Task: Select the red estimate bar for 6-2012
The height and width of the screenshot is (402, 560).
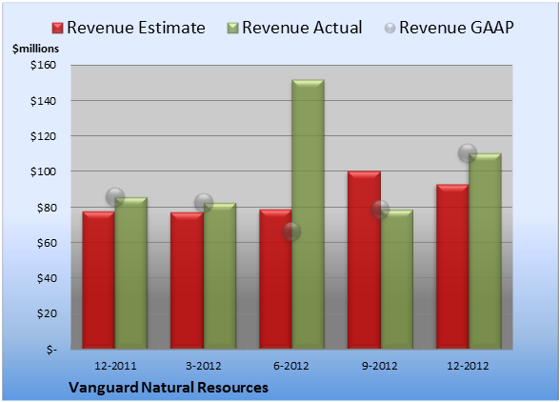Action: 276,279
